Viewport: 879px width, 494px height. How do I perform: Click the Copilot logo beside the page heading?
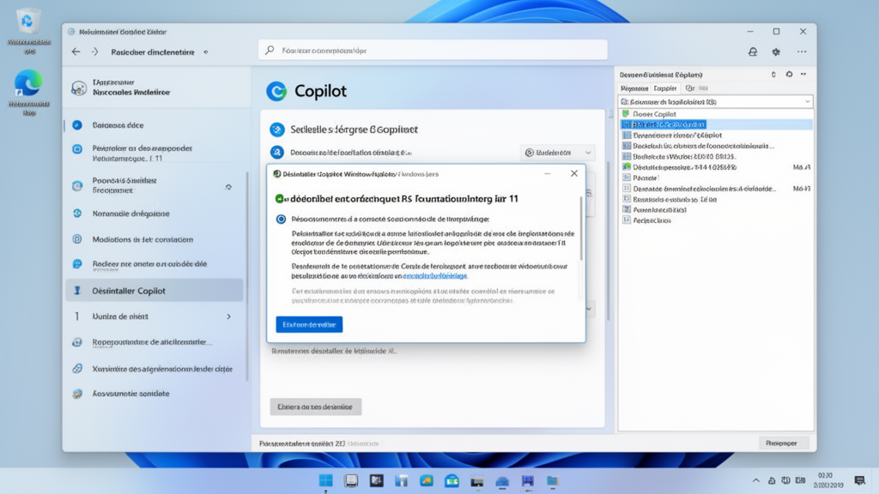click(x=276, y=91)
